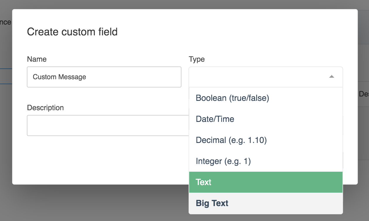Click the cut-off nce text behind the dialog
The image size is (369, 221).
click(x=6, y=22)
